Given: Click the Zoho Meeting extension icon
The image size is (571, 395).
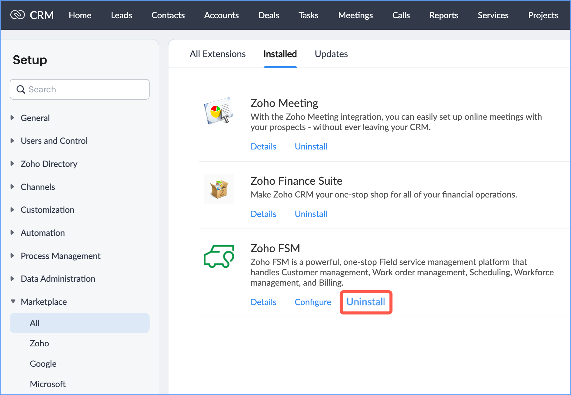Looking at the screenshot, I should (219, 111).
